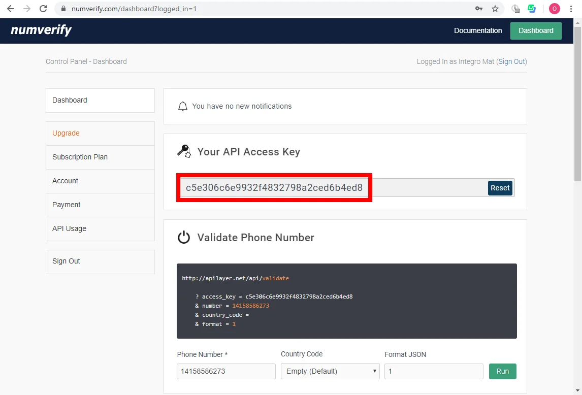Open the pink profile avatar
The width and height of the screenshot is (582, 395).
[555, 9]
